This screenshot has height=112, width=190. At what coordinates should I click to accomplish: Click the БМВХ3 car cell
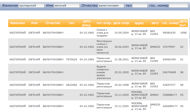[154, 95]
